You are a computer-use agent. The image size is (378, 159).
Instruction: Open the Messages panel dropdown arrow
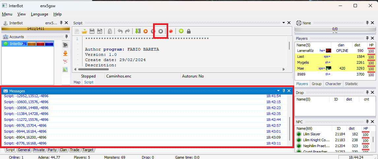(278, 91)
